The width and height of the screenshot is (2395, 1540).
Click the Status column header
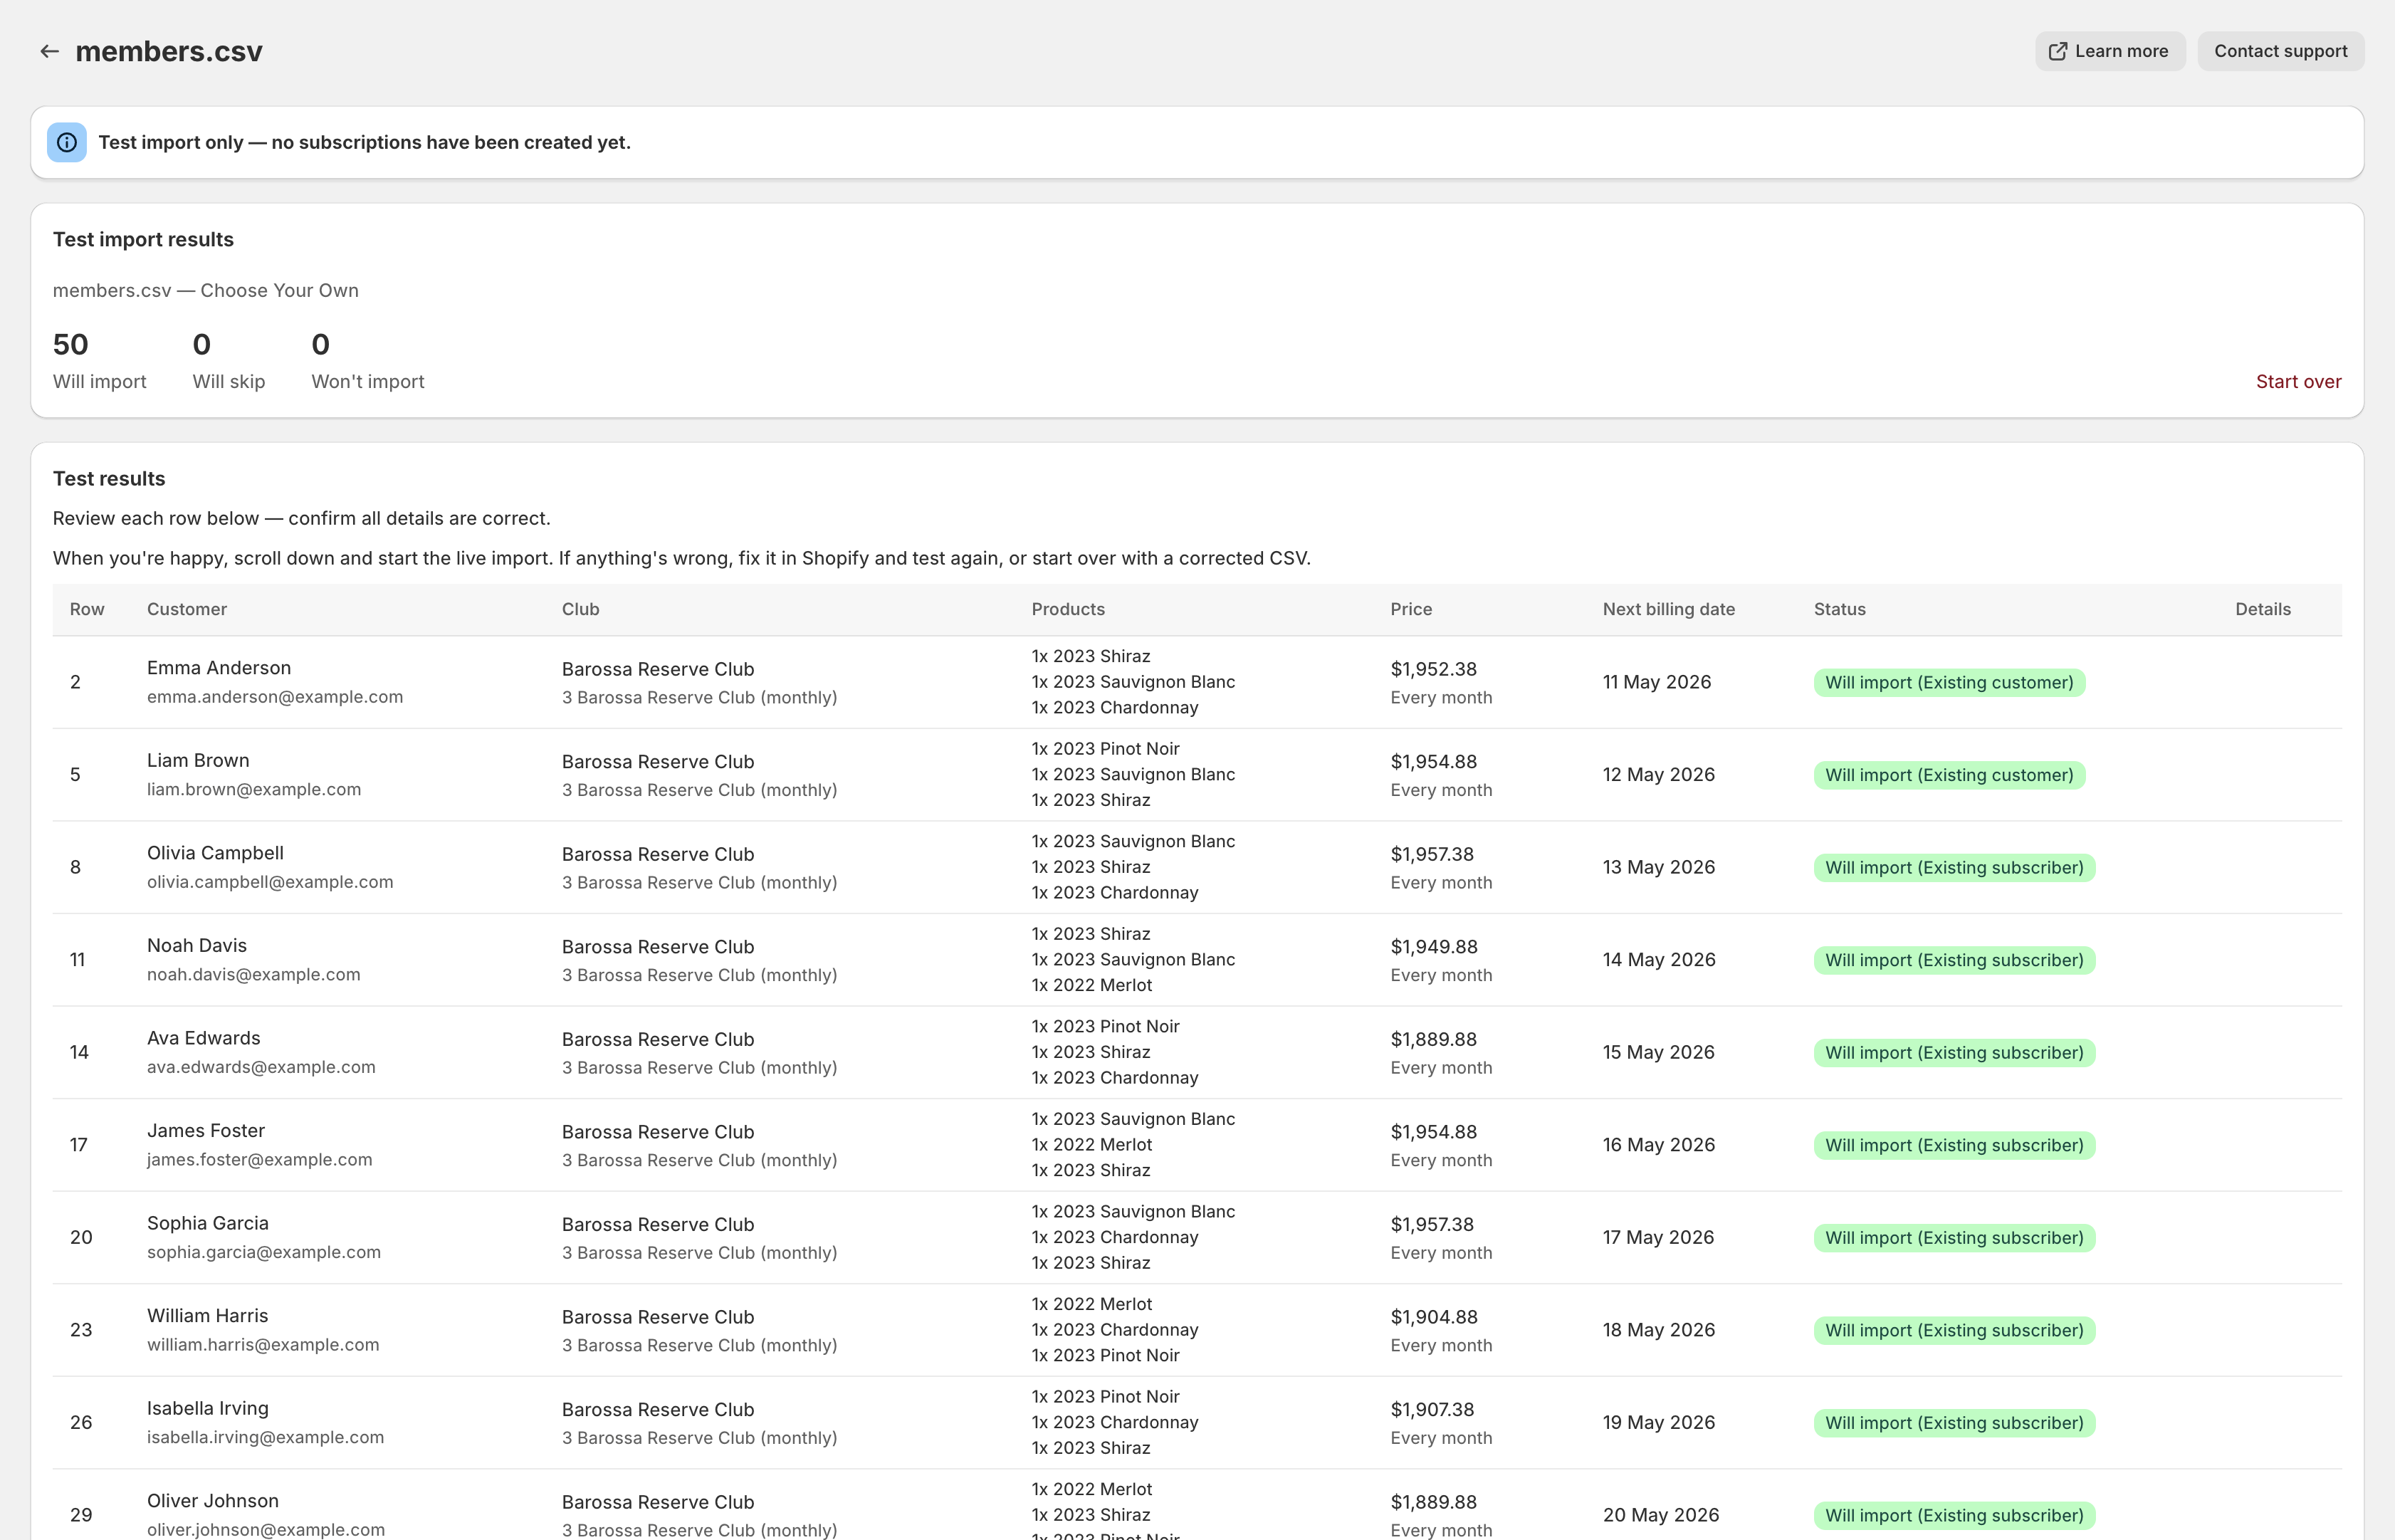coord(1839,609)
